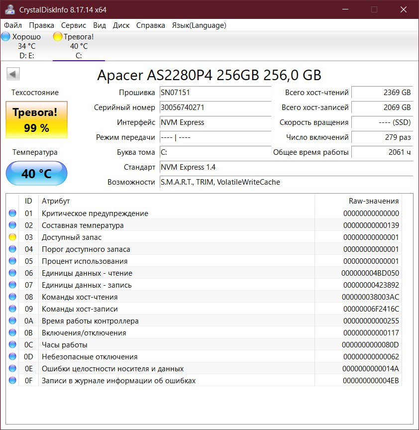
Task: Open the Правка menu
Action: pyautogui.click(x=41, y=25)
